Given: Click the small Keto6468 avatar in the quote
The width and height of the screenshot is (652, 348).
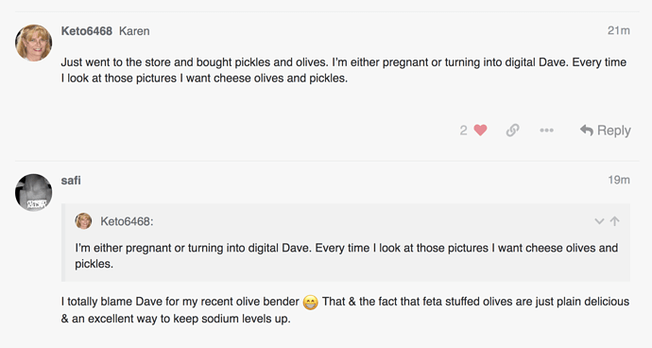Looking at the screenshot, I should pos(83,221).
